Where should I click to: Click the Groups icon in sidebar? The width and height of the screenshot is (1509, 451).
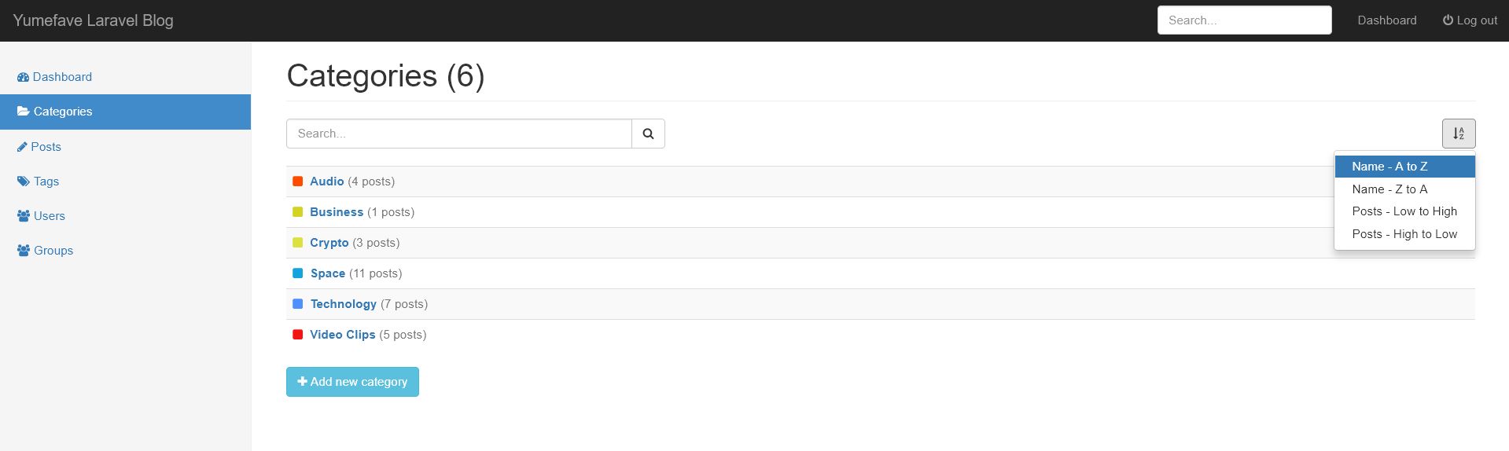[24, 251]
